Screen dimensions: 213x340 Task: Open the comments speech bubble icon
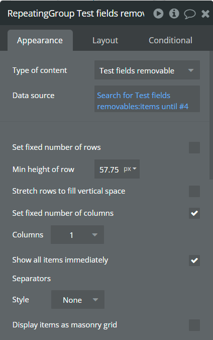point(190,14)
